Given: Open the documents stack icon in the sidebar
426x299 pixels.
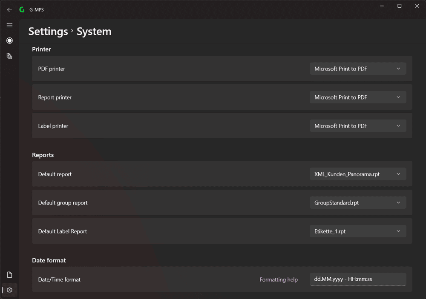Looking at the screenshot, I should (9, 56).
